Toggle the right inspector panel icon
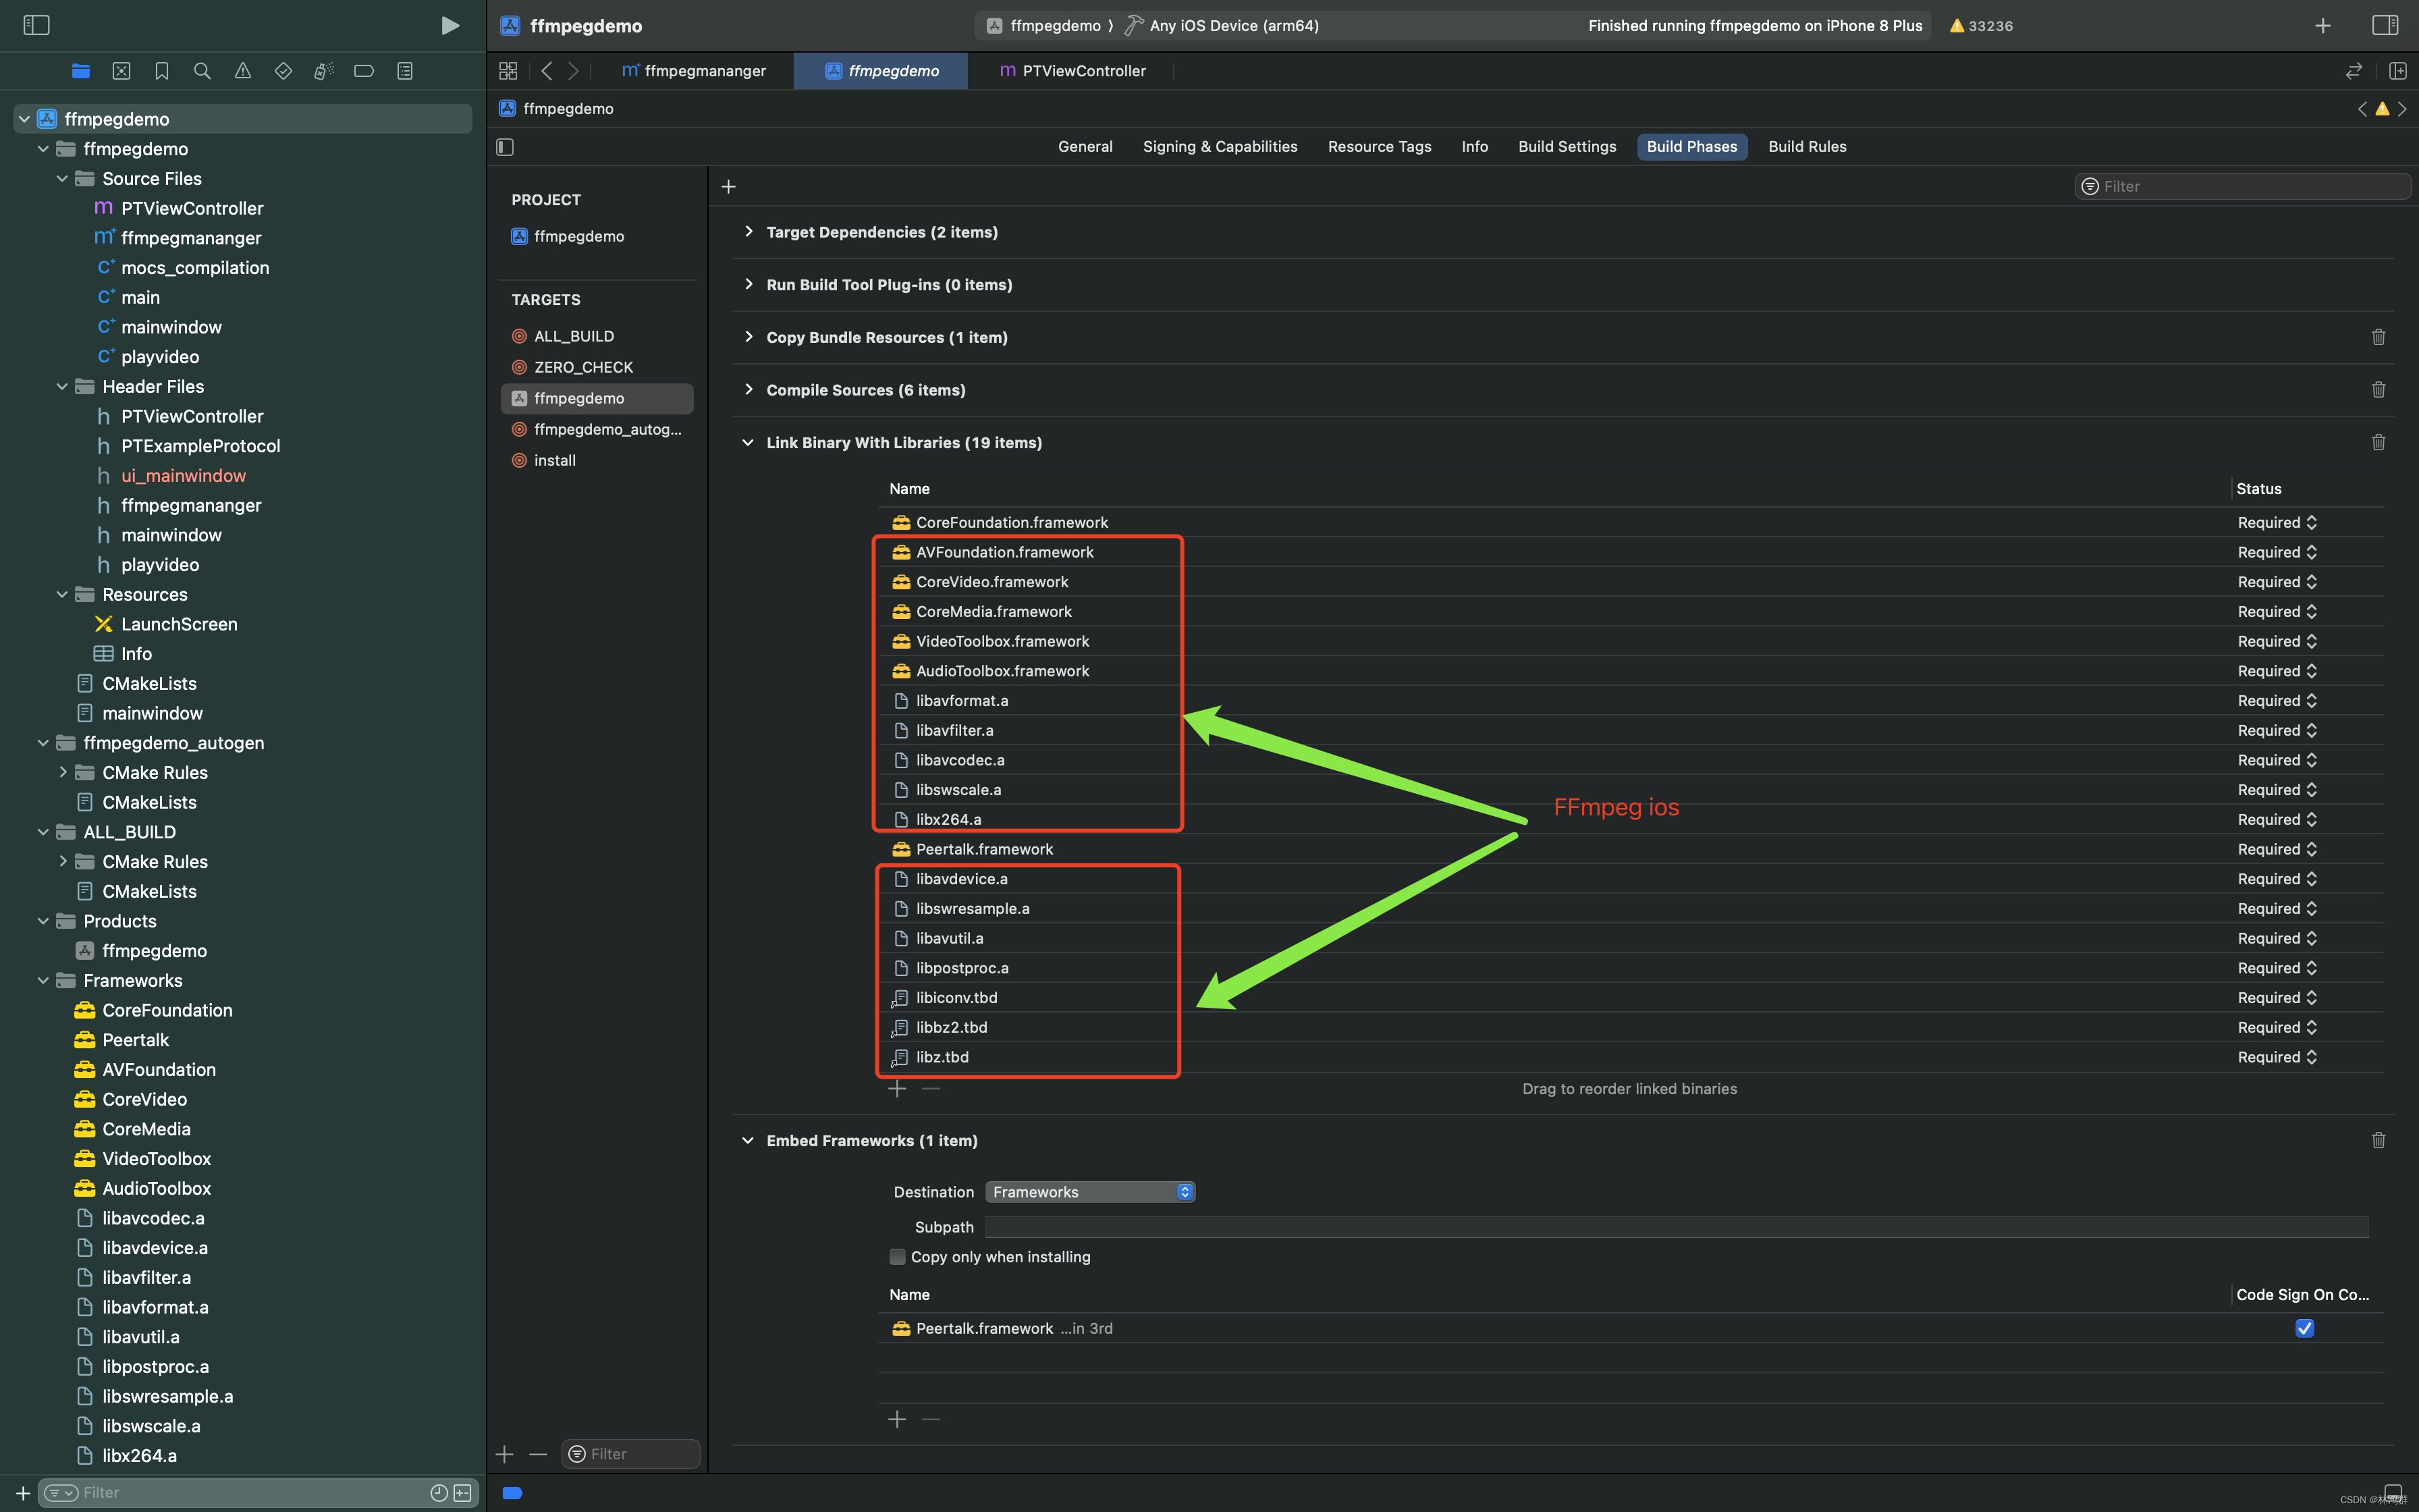 pyautogui.click(x=2385, y=25)
